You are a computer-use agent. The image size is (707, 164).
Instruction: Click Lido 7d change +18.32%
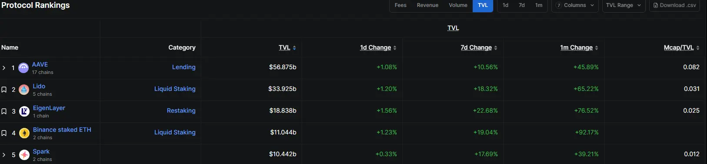[x=486, y=89]
